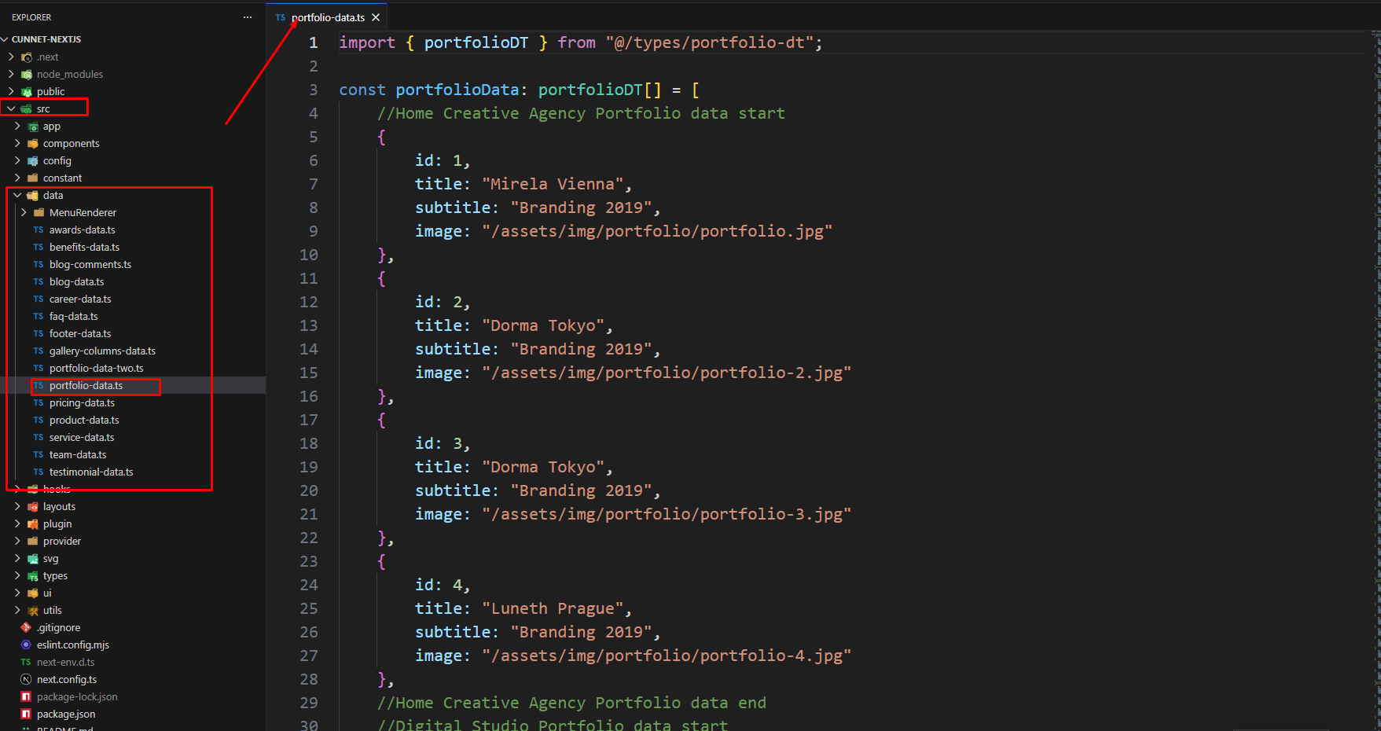Collapse the data folder chevron
Viewport: 1381px width, 731px height.
pyautogui.click(x=17, y=195)
